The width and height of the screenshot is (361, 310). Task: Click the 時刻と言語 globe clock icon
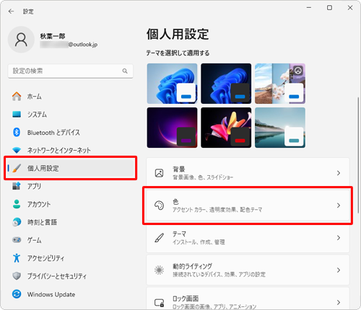[17, 222]
